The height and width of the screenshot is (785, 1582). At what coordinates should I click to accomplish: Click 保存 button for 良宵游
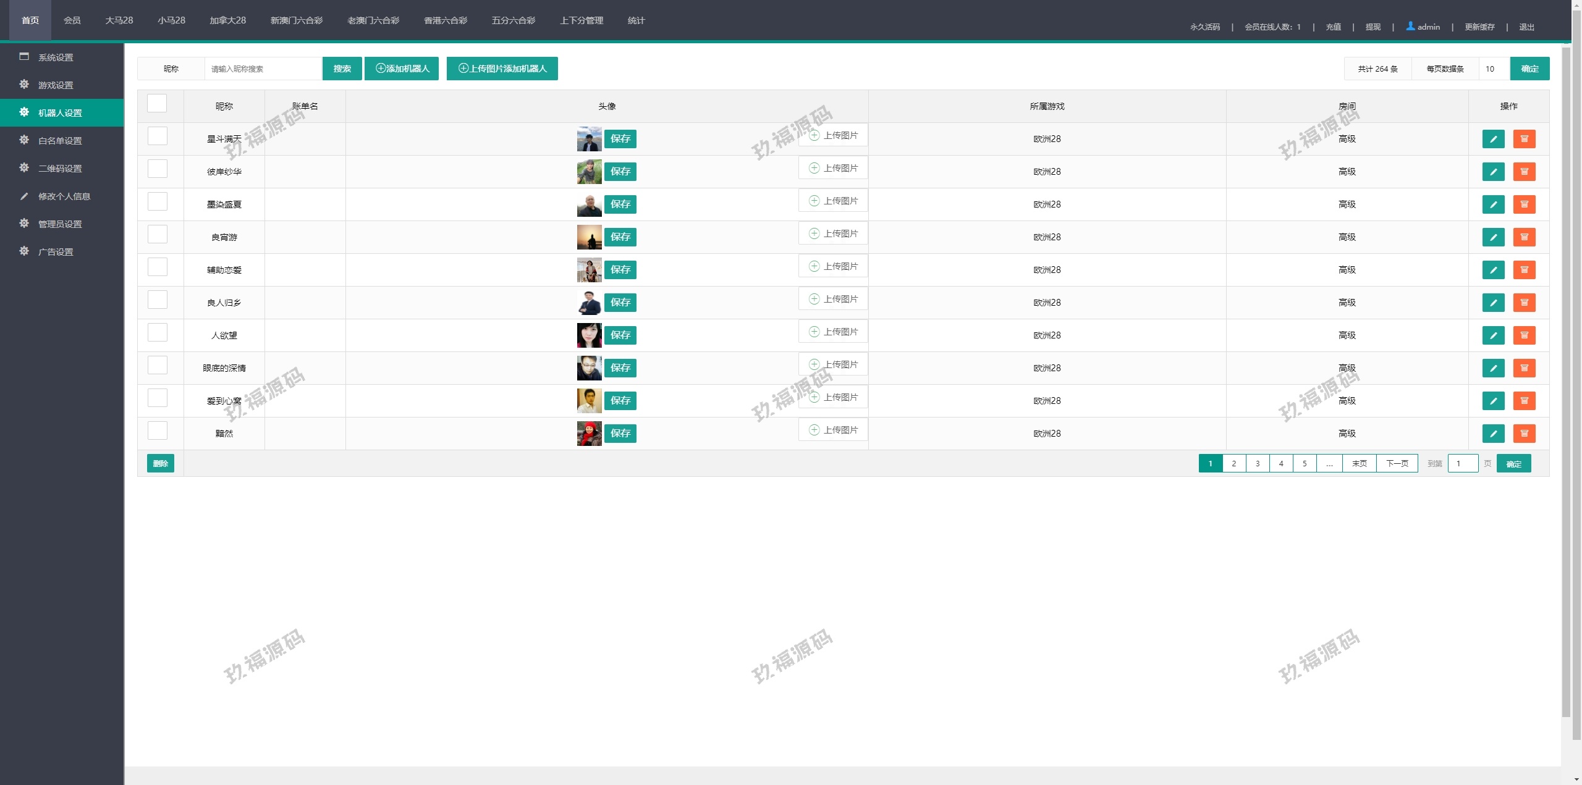(x=620, y=237)
